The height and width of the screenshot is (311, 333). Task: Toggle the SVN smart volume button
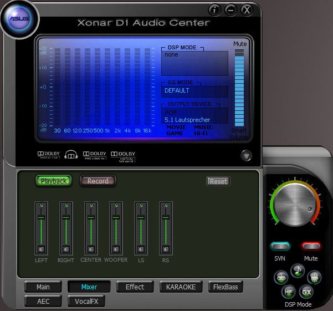coord(280,247)
